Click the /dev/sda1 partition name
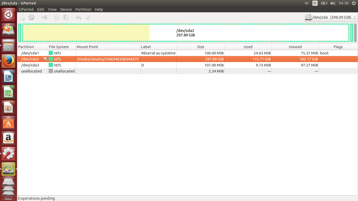This screenshot has height=201, width=358. tap(30, 53)
